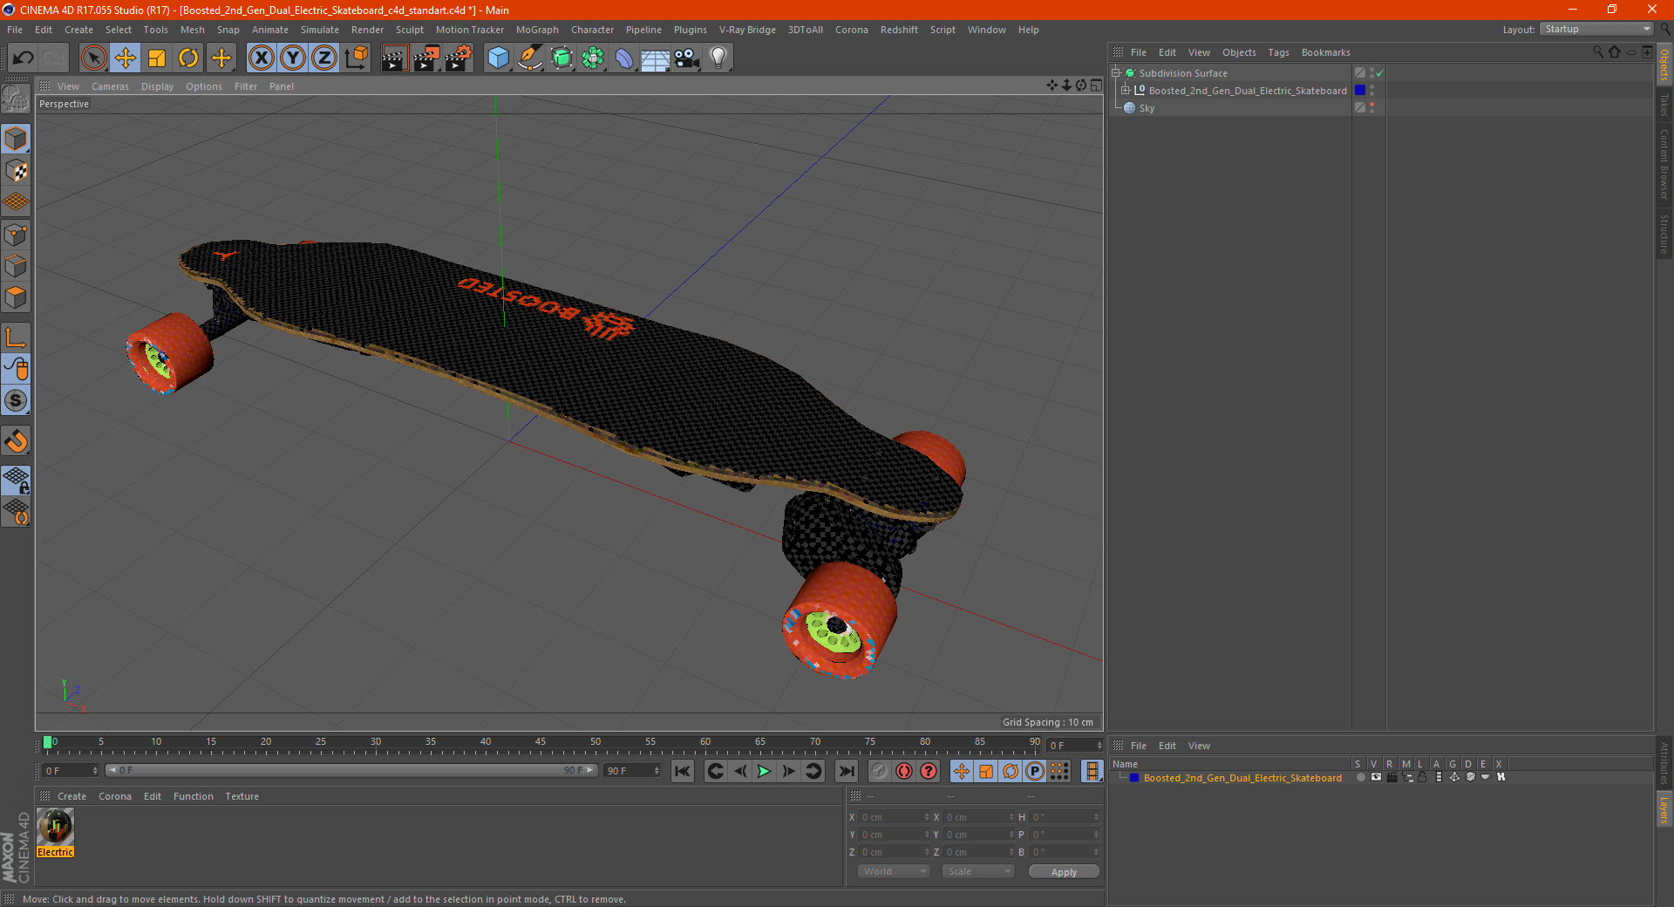Toggle visibility dots for Sky object
1674x907 pixels.
1371,108
